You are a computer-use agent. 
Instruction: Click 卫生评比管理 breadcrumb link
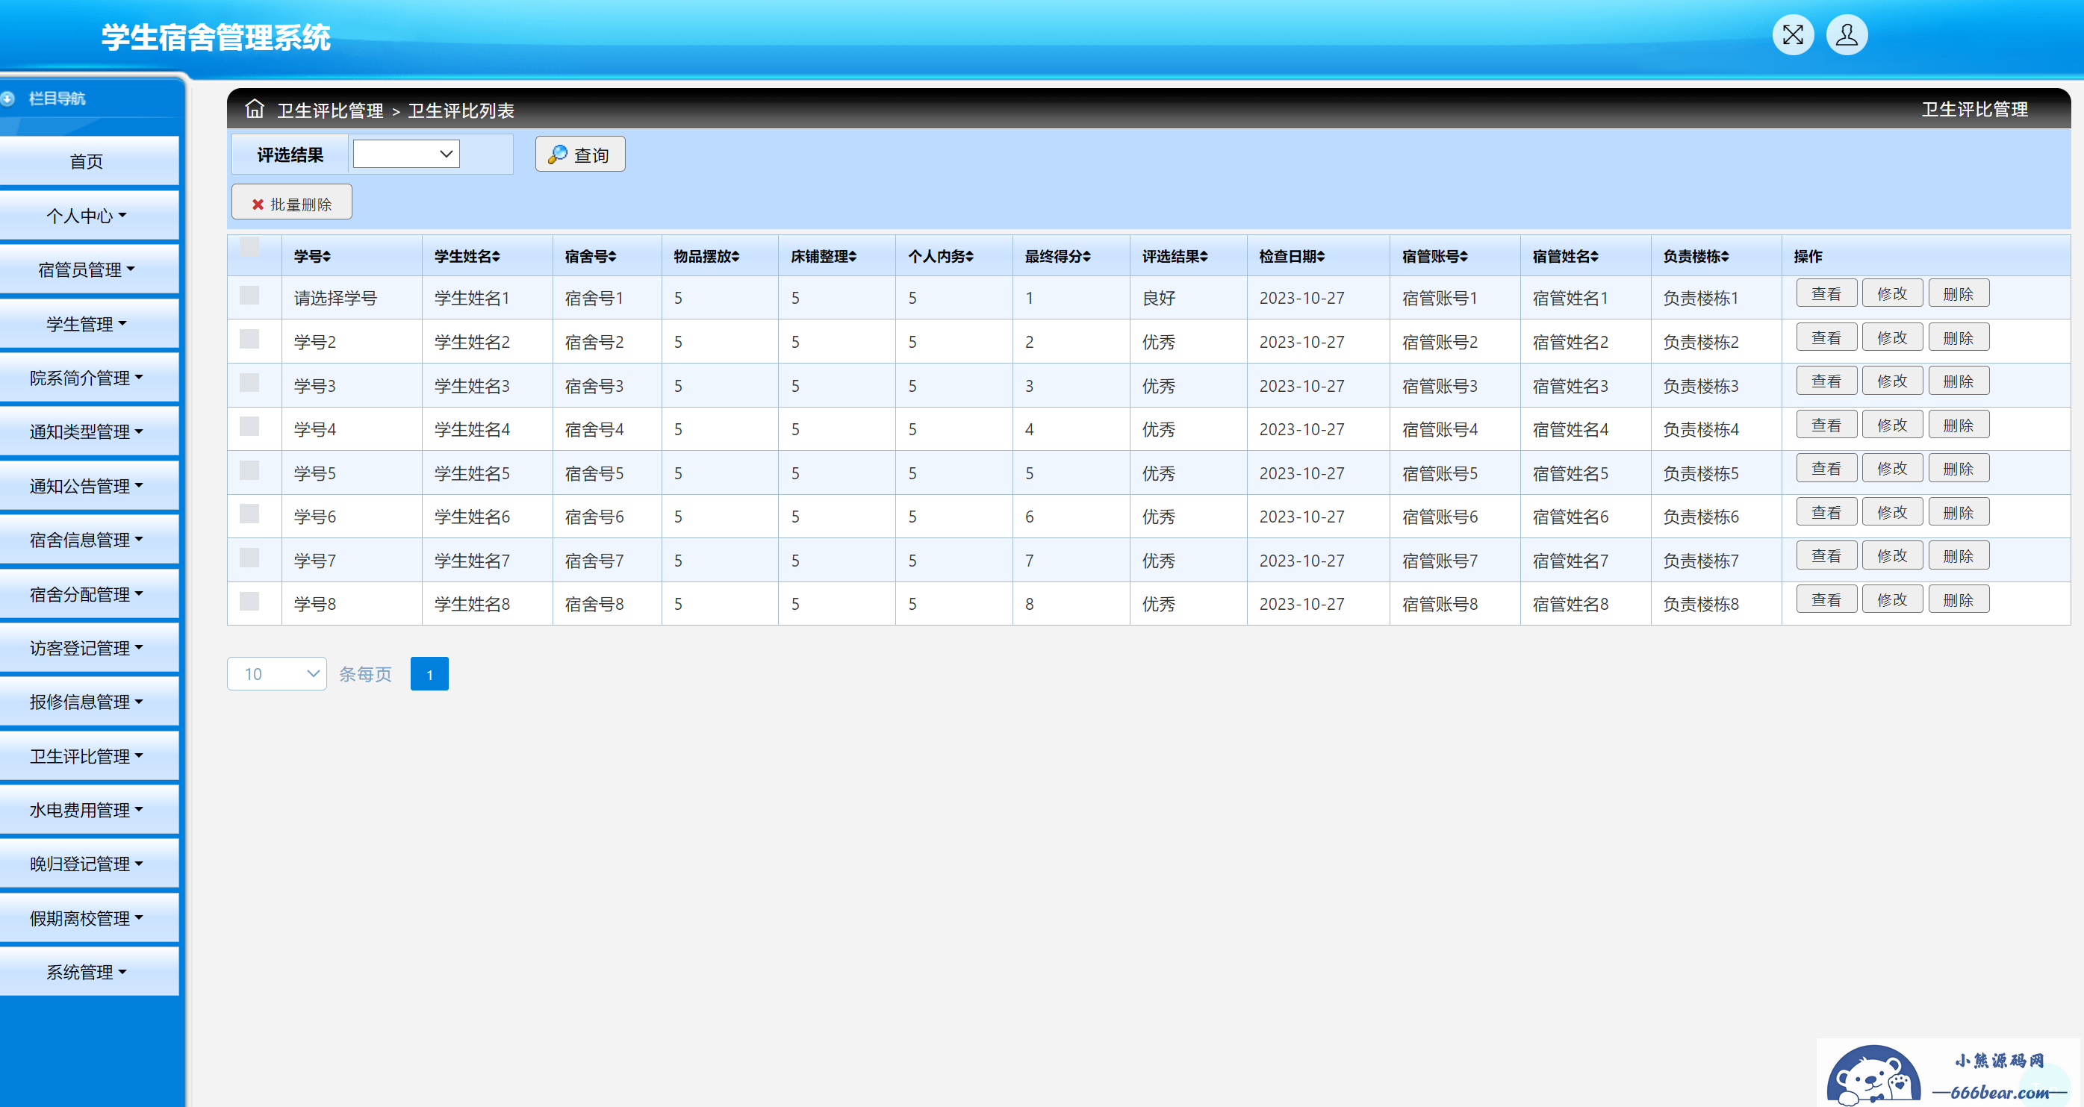pyautogui.click(x=330, y=110)
